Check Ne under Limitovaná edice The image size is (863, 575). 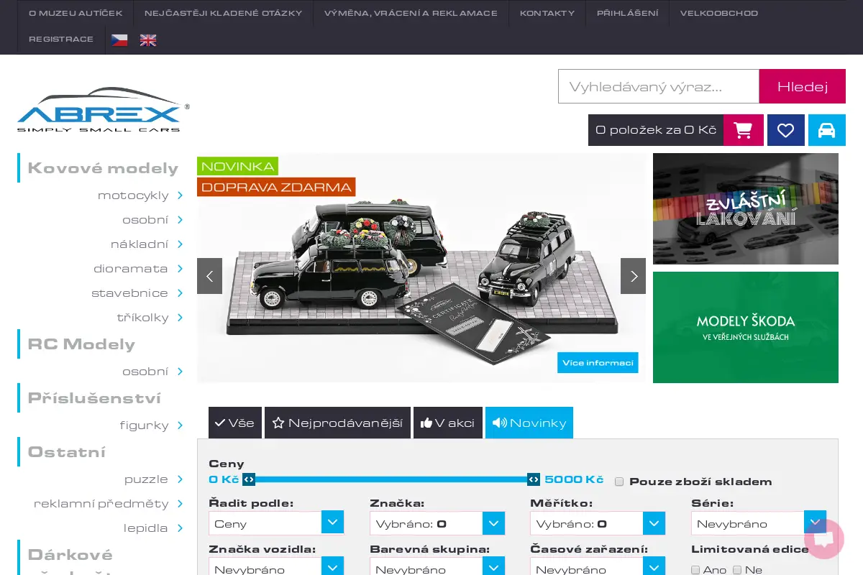737,570
